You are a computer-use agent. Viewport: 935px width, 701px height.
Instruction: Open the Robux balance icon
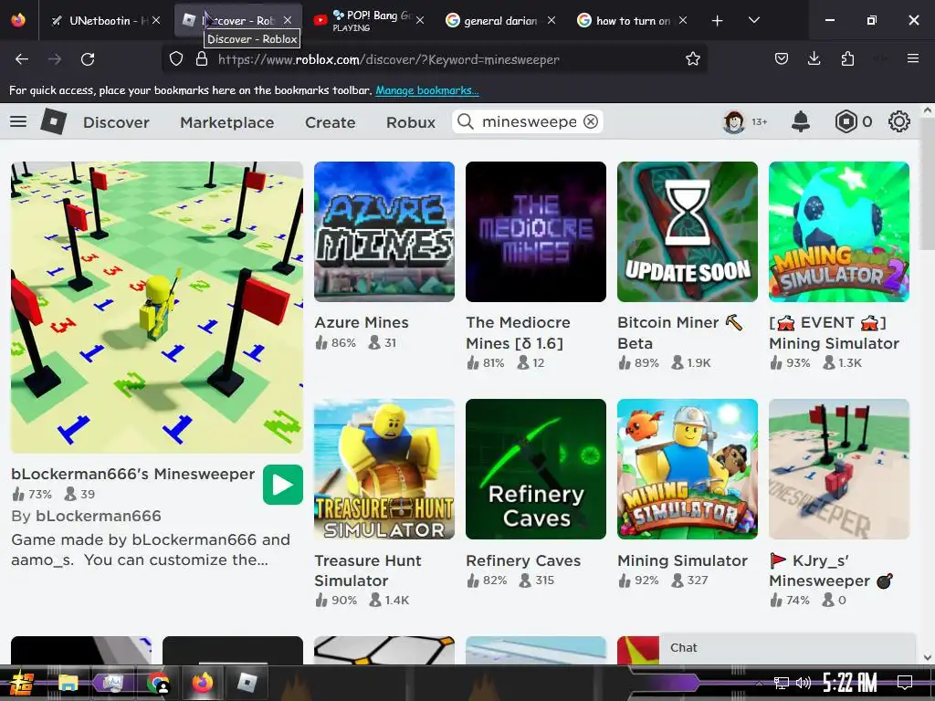pyautogui.click(x=846, y=121)
